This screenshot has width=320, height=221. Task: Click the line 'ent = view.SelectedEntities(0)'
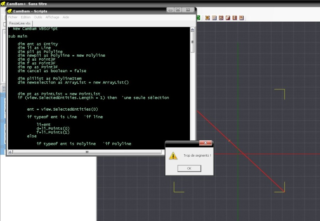click(x=62, y=109)
